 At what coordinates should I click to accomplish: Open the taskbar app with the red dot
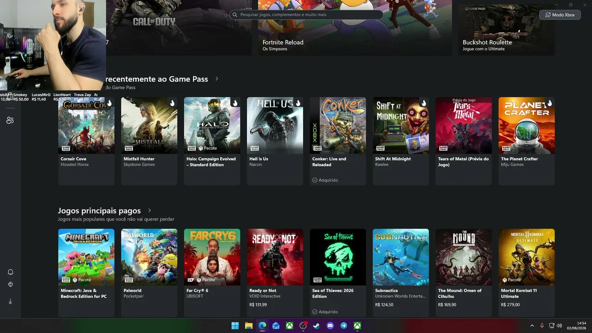[303, 326]
